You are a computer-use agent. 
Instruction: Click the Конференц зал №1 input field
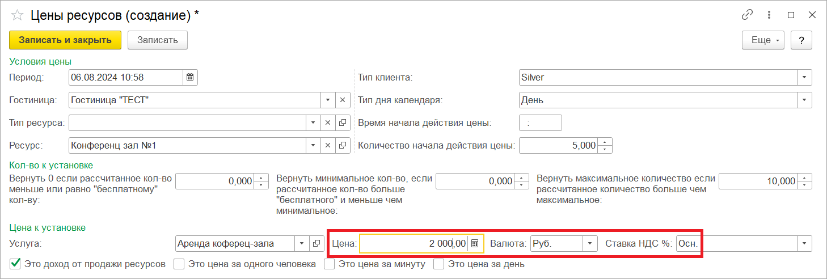coord(187,146)
